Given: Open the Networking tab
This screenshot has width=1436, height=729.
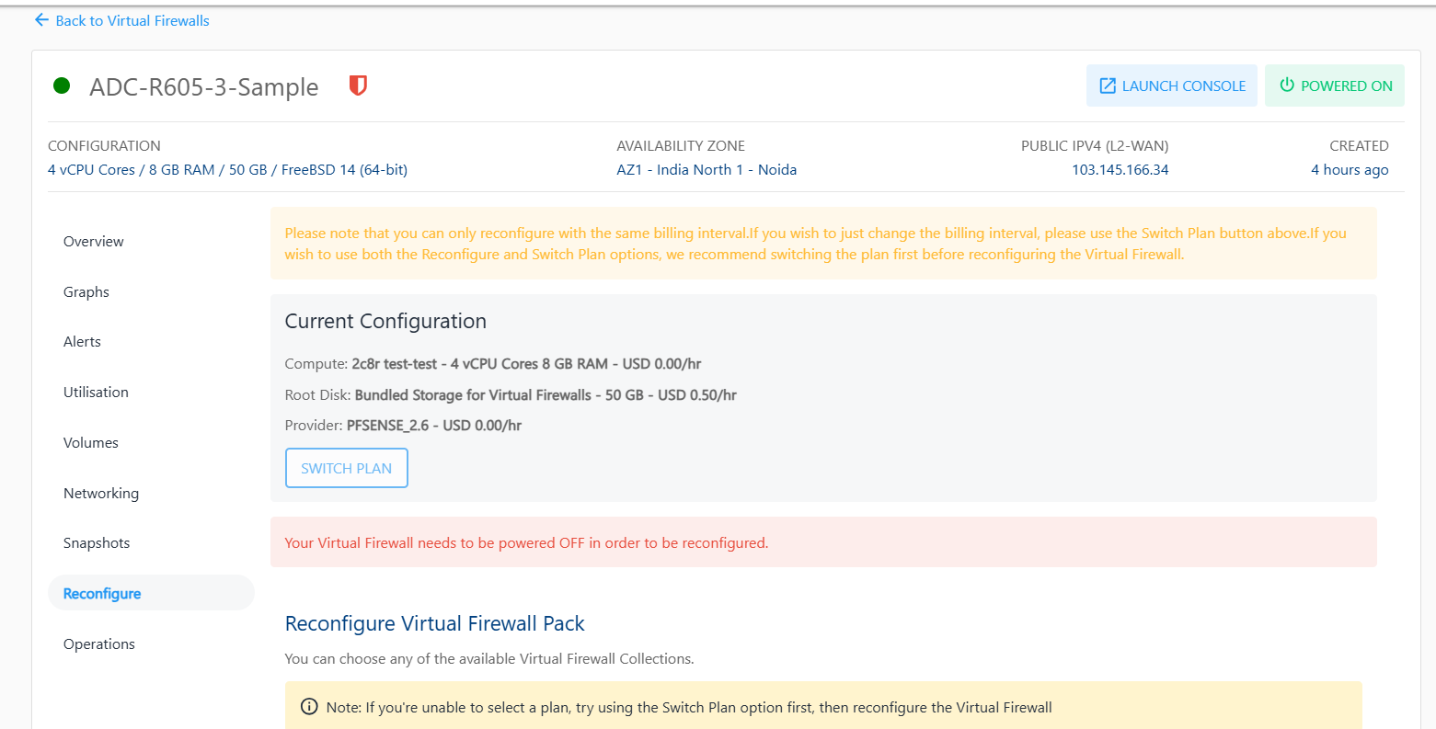Looking at the screenshot, I should coord(101,494).
